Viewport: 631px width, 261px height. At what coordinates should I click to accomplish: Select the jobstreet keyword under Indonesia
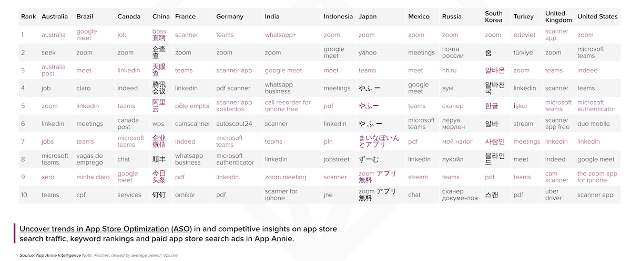[x=337, y=159]
